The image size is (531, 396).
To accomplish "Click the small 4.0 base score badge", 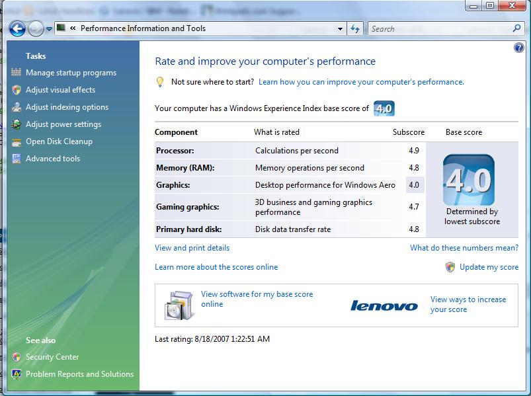I will 384,108.
